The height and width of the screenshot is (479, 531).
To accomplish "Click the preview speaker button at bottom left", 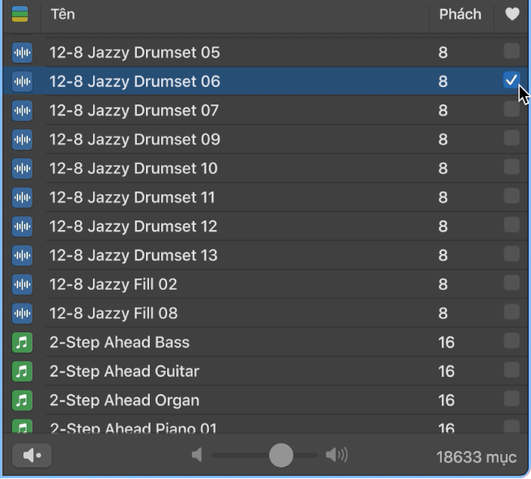I will click(32, 455).
